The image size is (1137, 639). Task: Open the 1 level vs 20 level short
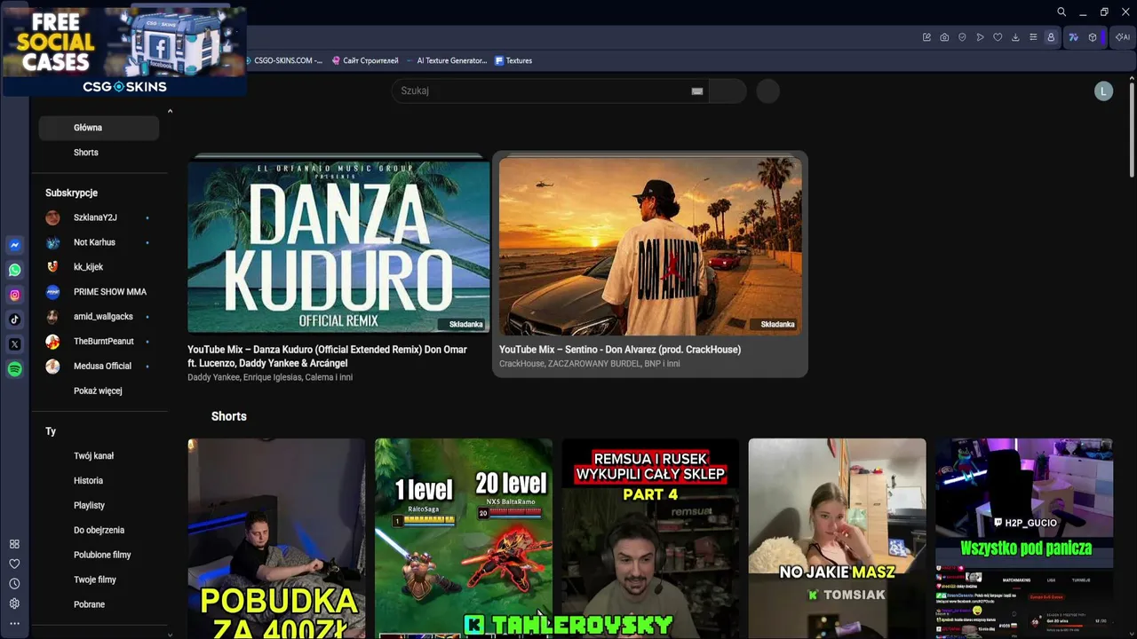[x=464, y=539]
